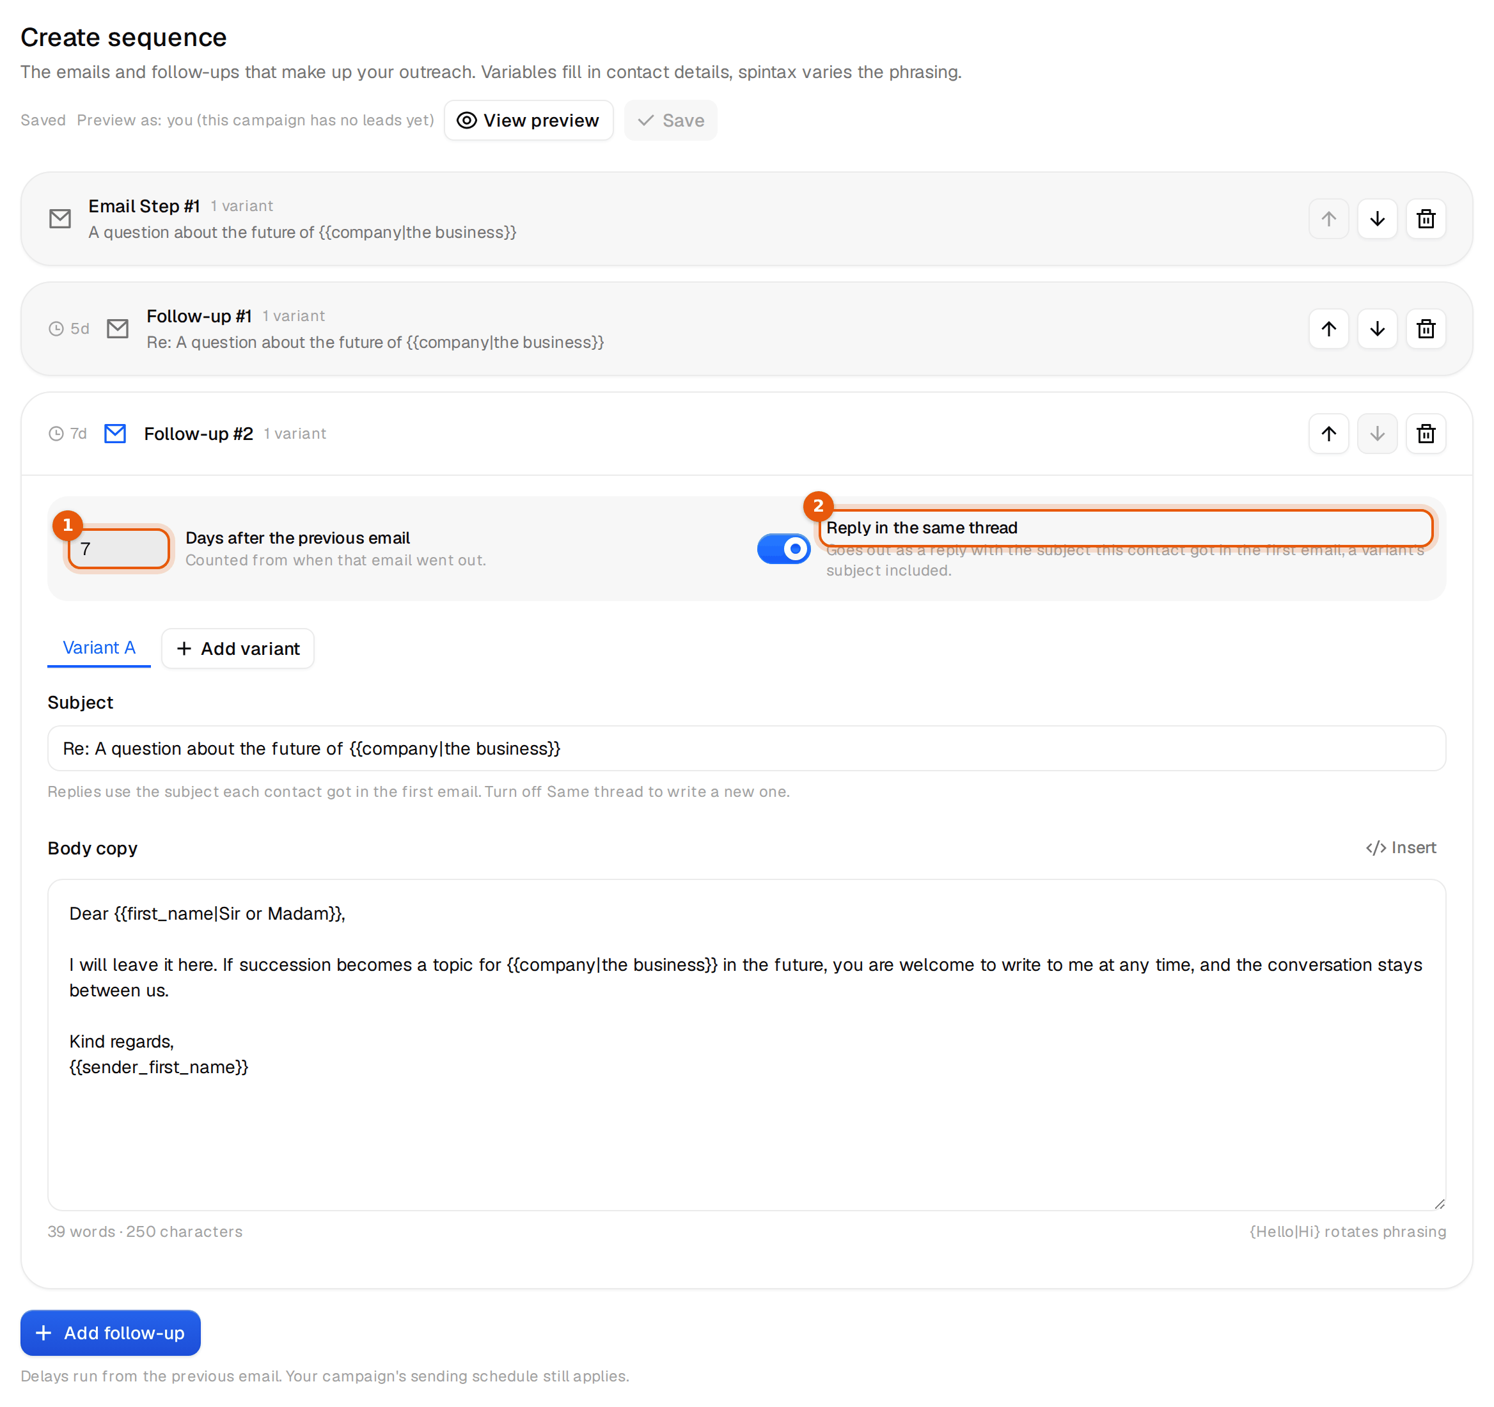Click the 'Saved' status text
The image size is (1494, 1407).
point(43,120)
